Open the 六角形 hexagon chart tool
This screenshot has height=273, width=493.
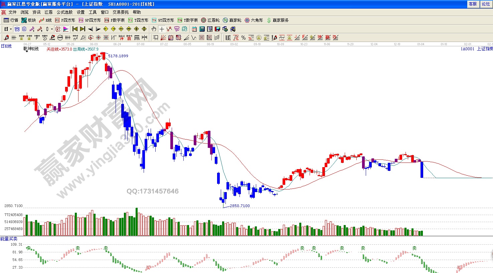[254, 20]
